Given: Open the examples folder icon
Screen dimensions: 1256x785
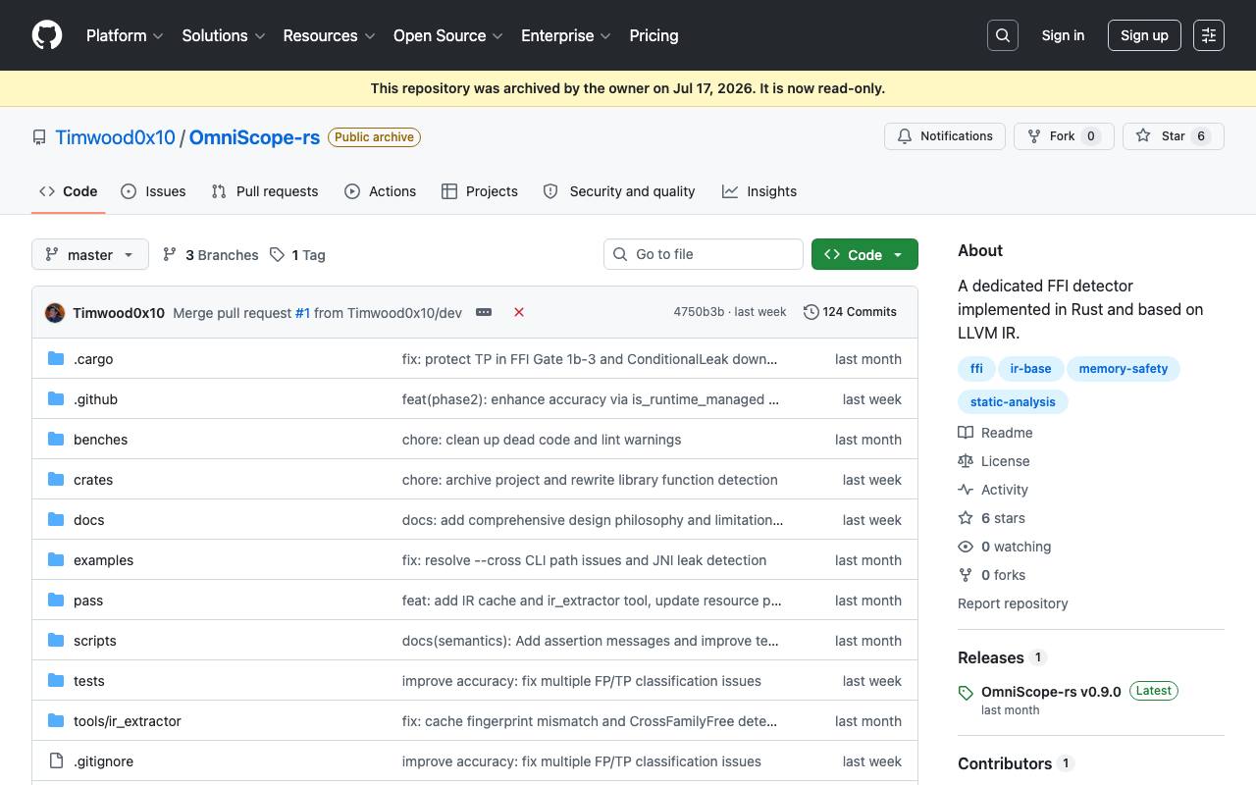Looking at the screenshot, I should tap(56, 560).
